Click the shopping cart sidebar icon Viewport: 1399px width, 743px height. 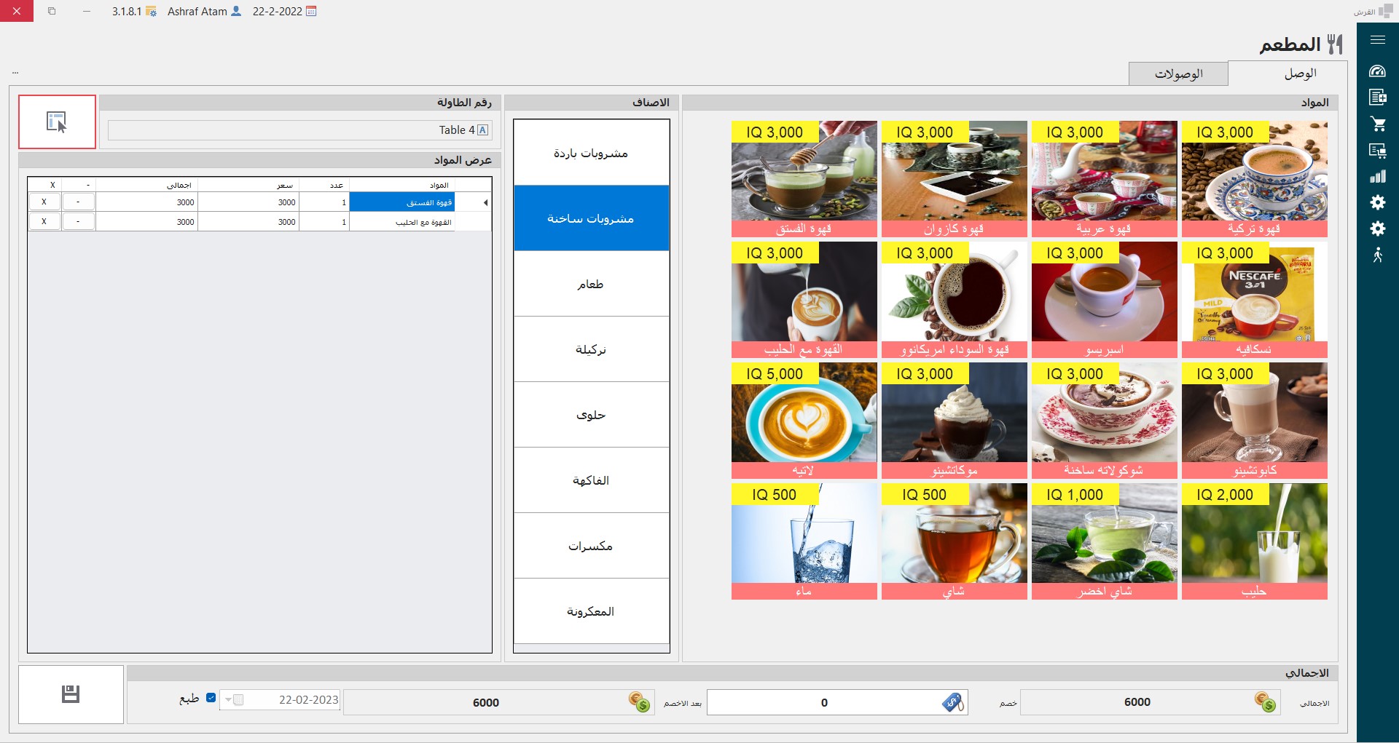(1377, 124)
